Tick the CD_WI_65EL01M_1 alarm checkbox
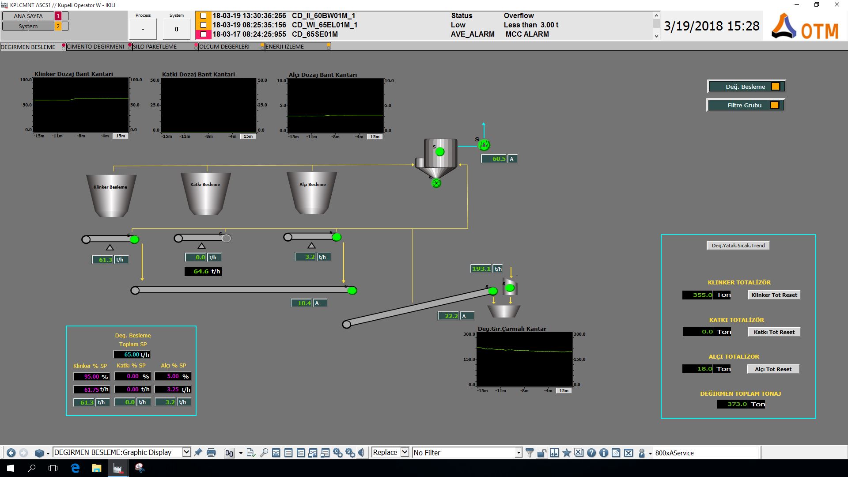Viewport: 848px width, 477px height. [x=203, y=25]
